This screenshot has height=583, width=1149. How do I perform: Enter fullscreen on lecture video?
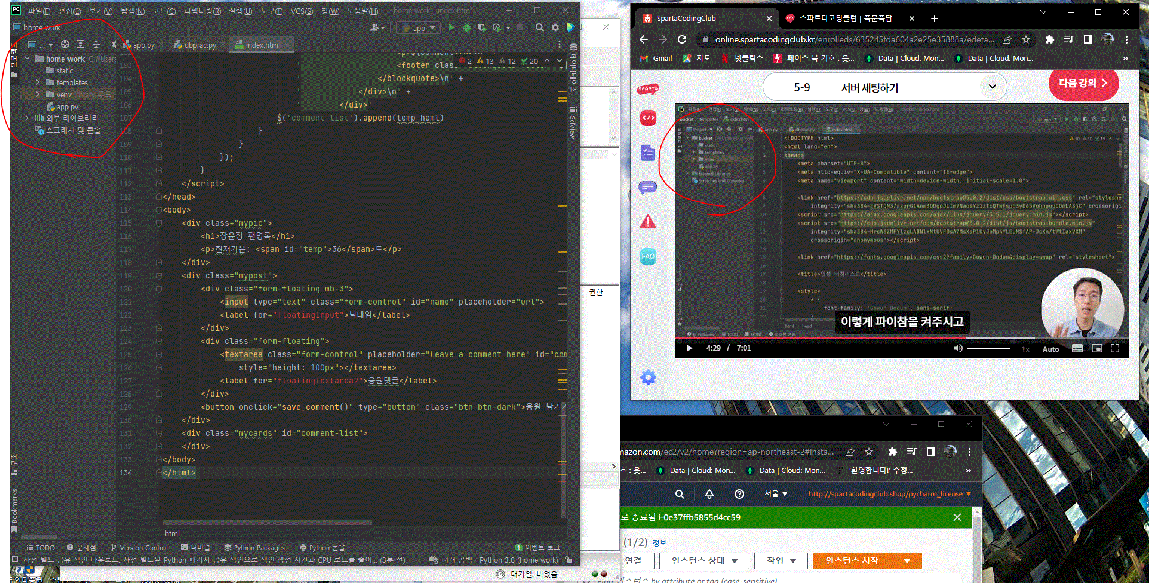[1115, 348]
